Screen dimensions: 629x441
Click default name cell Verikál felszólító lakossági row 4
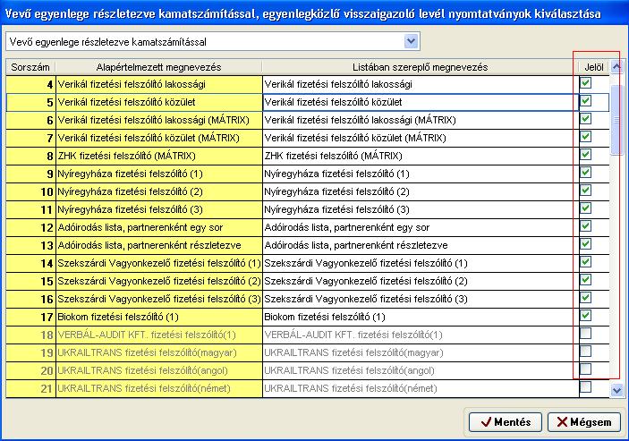click(159, 84)
